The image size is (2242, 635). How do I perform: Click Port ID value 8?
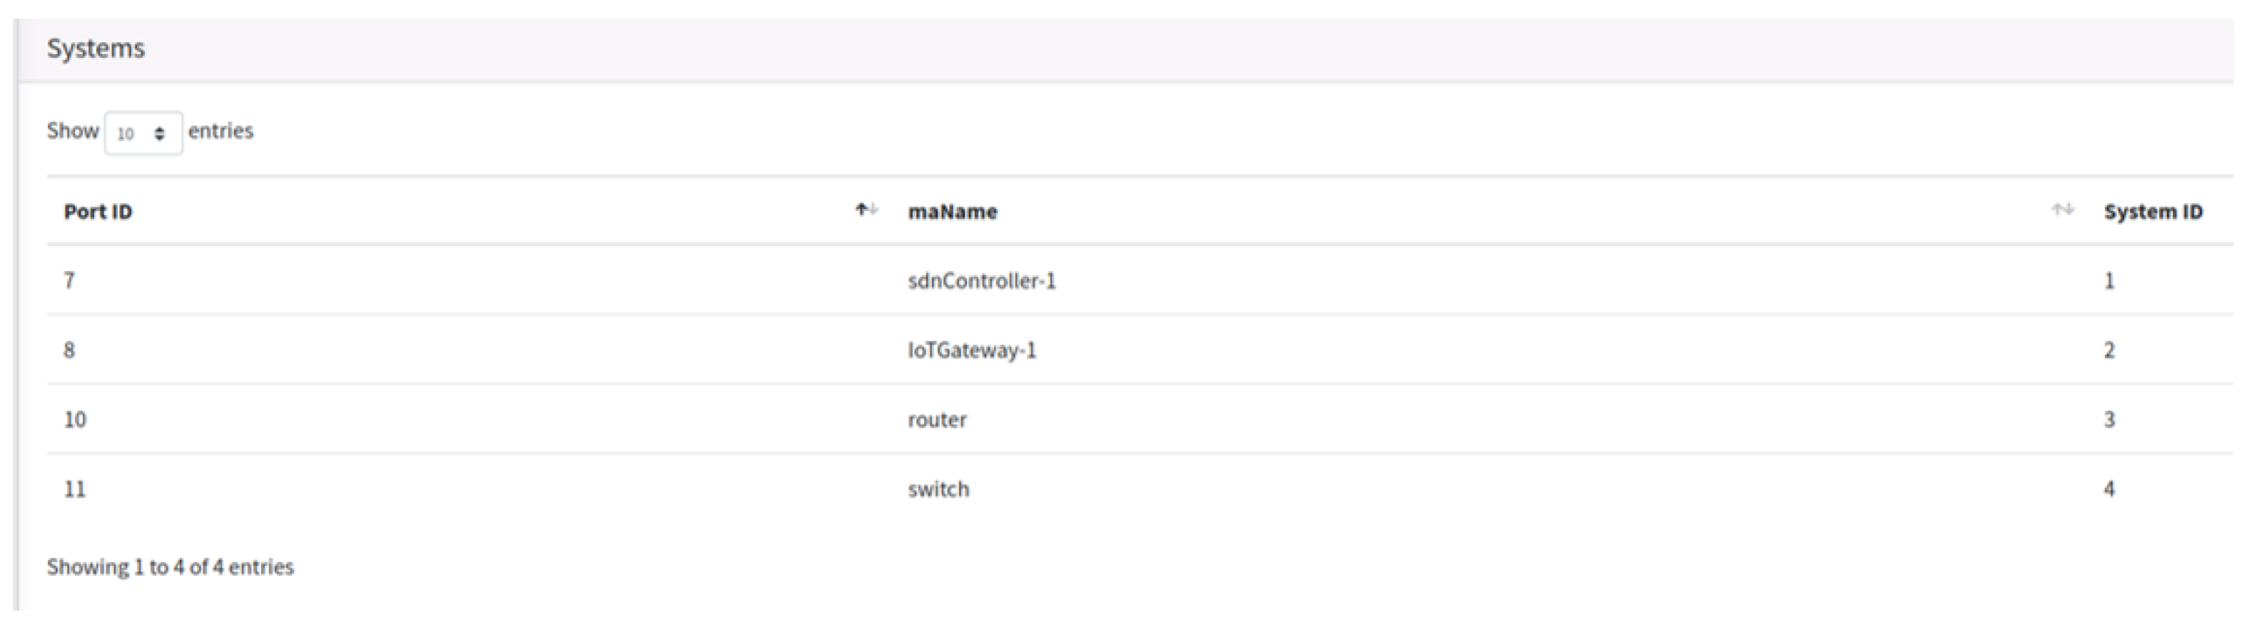tap(70, 350)
